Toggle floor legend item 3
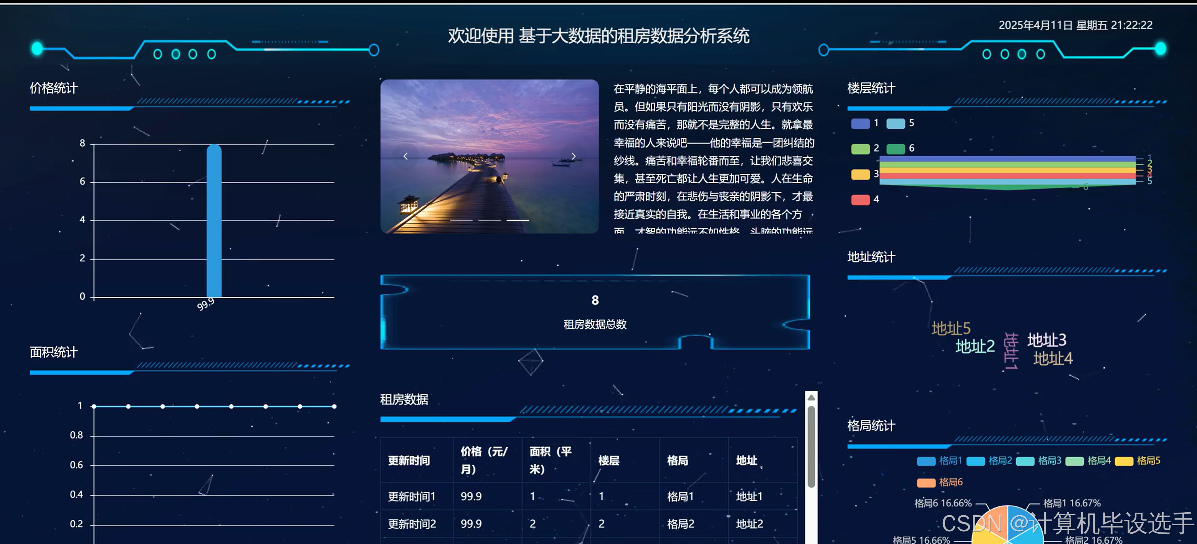 (865, 174)
